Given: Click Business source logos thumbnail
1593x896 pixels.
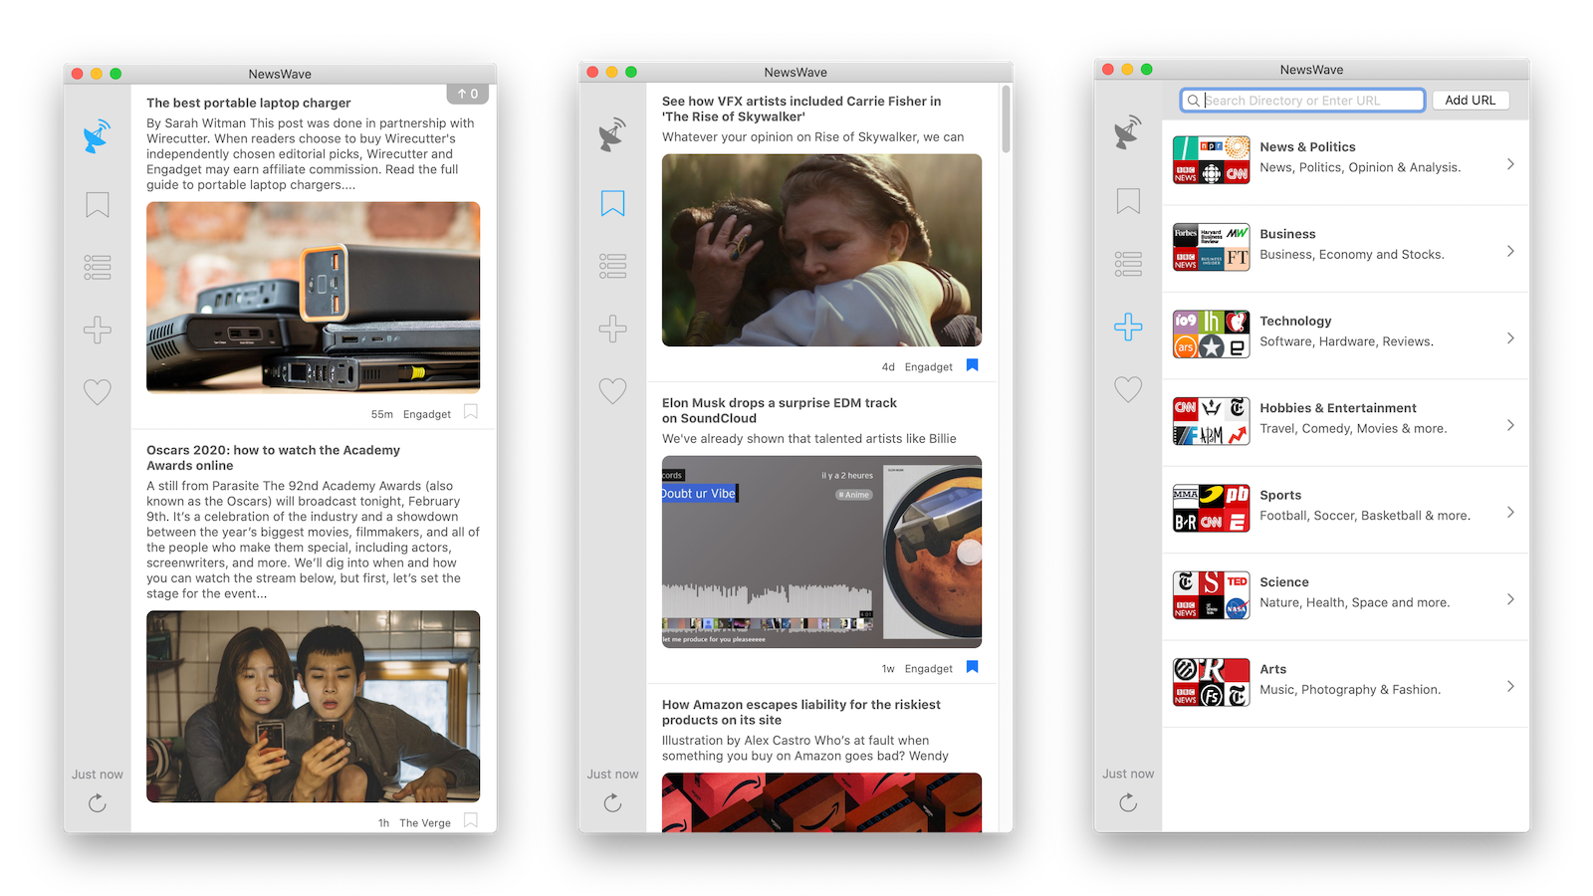Looking at the screenshot, I should click(x=1211, y=248).
